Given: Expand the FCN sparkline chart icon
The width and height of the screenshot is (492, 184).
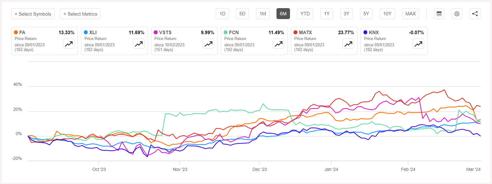Looking at the screenshot, I should point(278,44).
